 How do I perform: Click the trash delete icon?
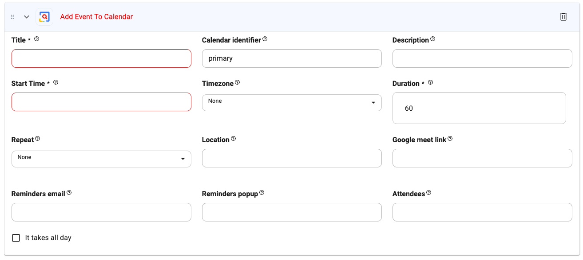click(x=563, y=17)
